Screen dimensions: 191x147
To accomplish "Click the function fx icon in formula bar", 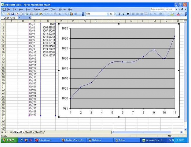I will click(30, 18).
